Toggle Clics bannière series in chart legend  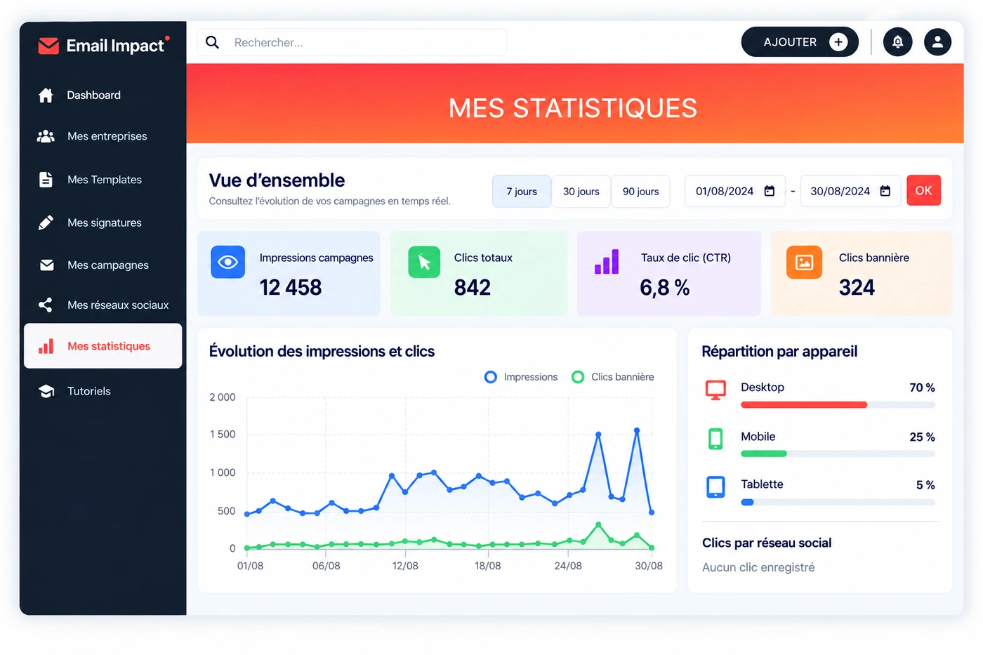pyautogui.click(x=612, y=377)
